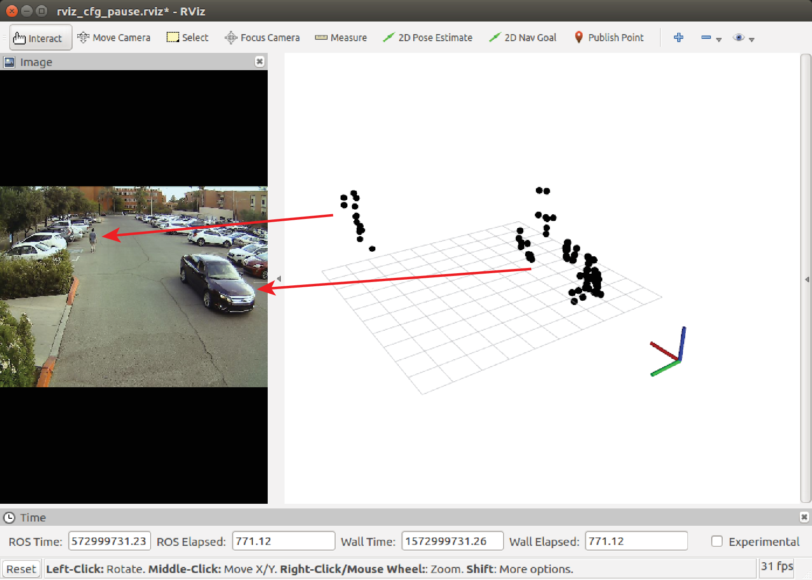Minimize the RViz window

(x=27, y=11)
